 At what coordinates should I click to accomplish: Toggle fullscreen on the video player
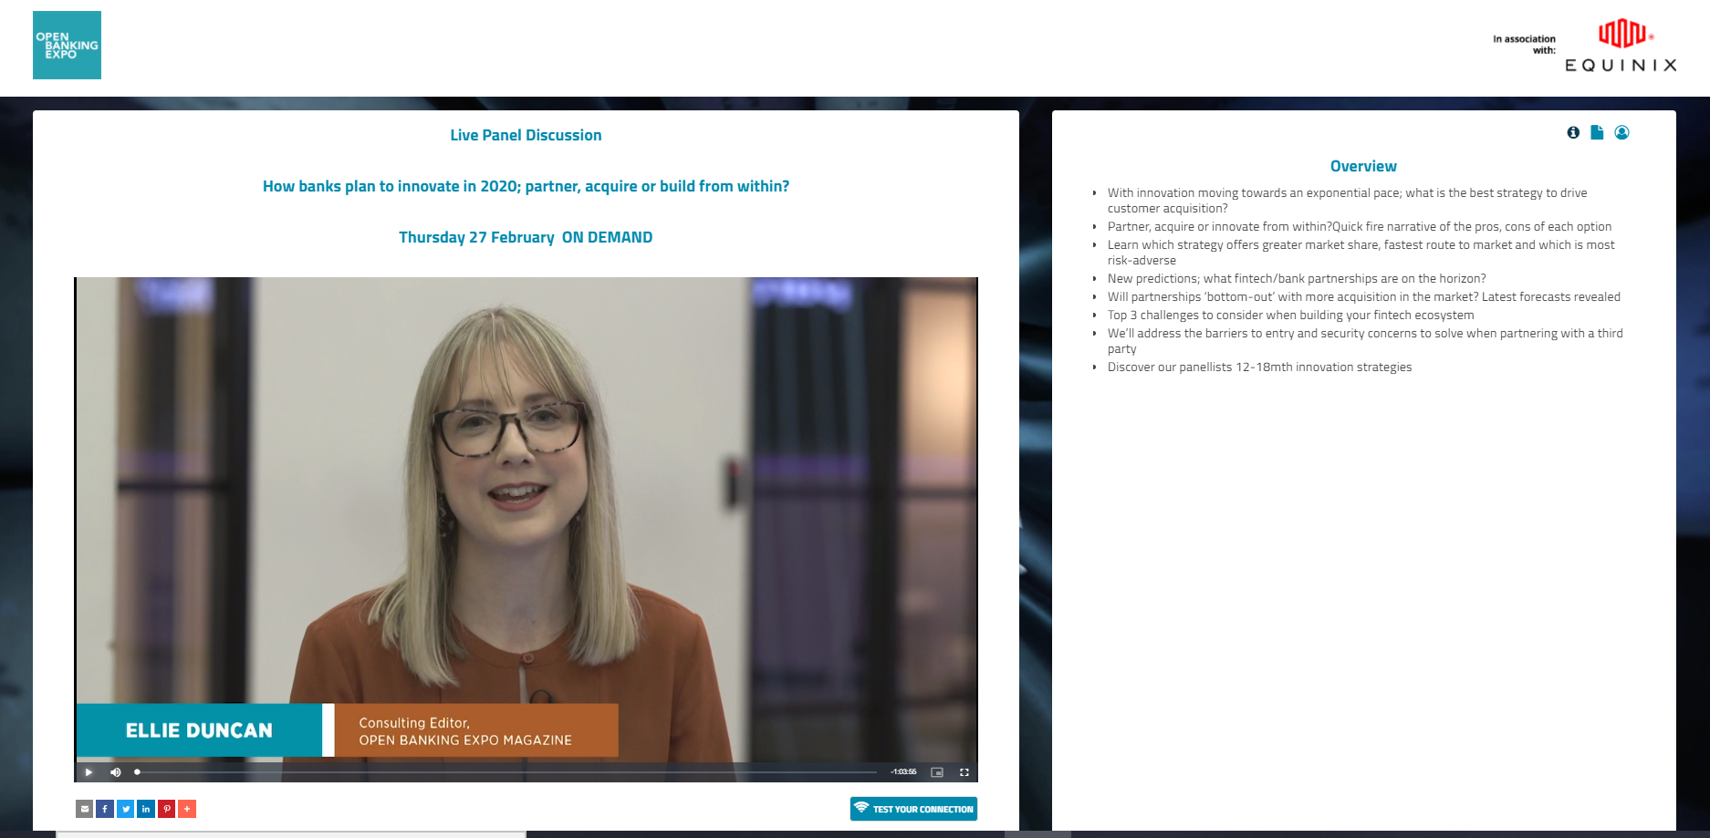tap(964, 771)
